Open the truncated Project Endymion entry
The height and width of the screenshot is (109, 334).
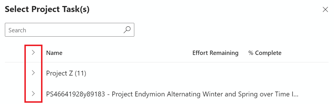(x=33, y=94)
